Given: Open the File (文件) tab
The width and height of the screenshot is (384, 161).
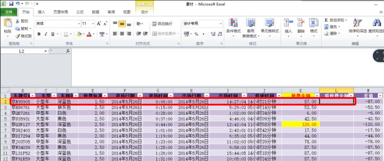Looking at the screenshot, I should point(9,12).
